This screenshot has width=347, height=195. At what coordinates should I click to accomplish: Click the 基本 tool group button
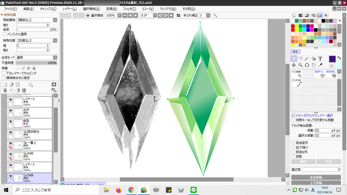click(x=295, y=52)
